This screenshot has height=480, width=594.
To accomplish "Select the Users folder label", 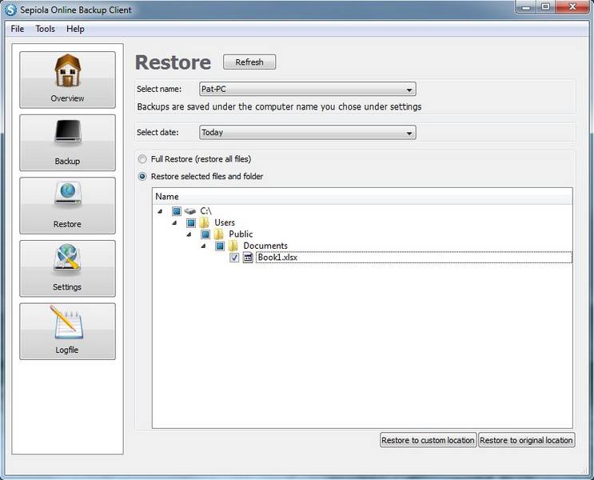I will pos(225,222).
